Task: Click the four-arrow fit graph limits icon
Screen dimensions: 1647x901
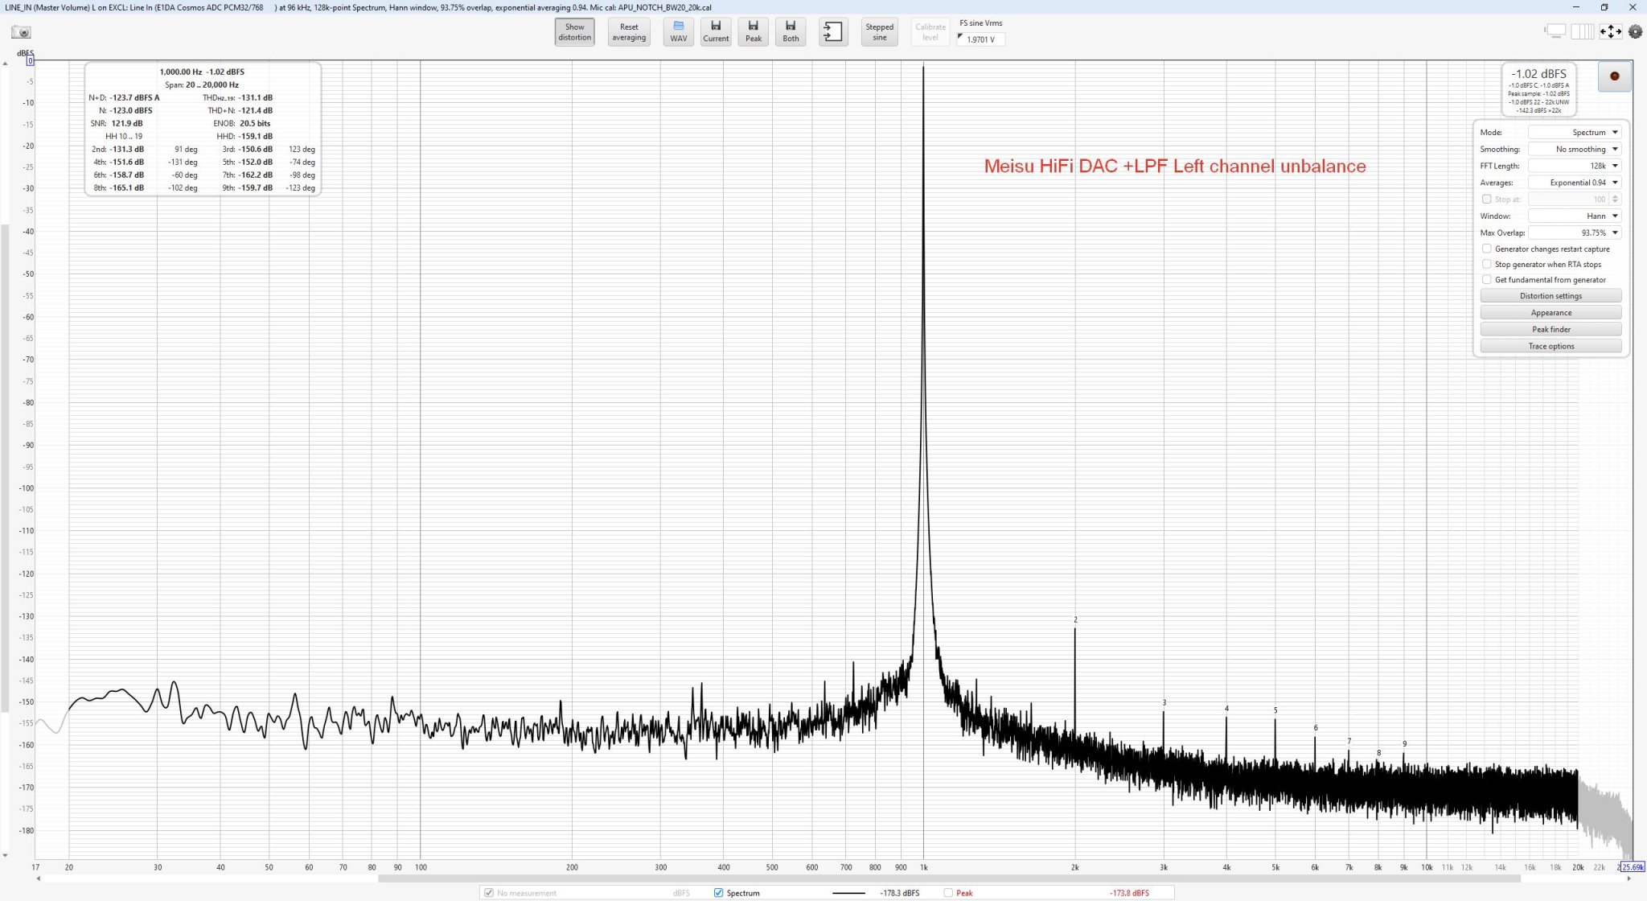Action: click(x=1610, y=31)
